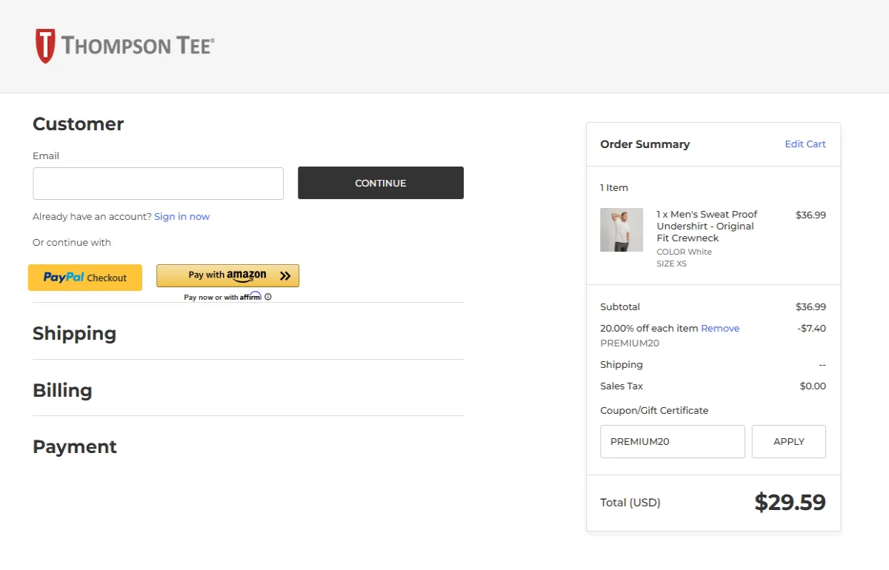Click the Affirm logo under Amazon Pay

click(252, 296)
